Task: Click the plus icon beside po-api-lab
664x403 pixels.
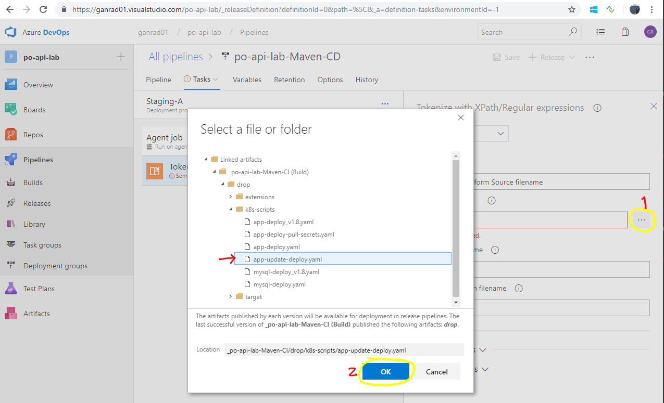Action: coord(121,57)
